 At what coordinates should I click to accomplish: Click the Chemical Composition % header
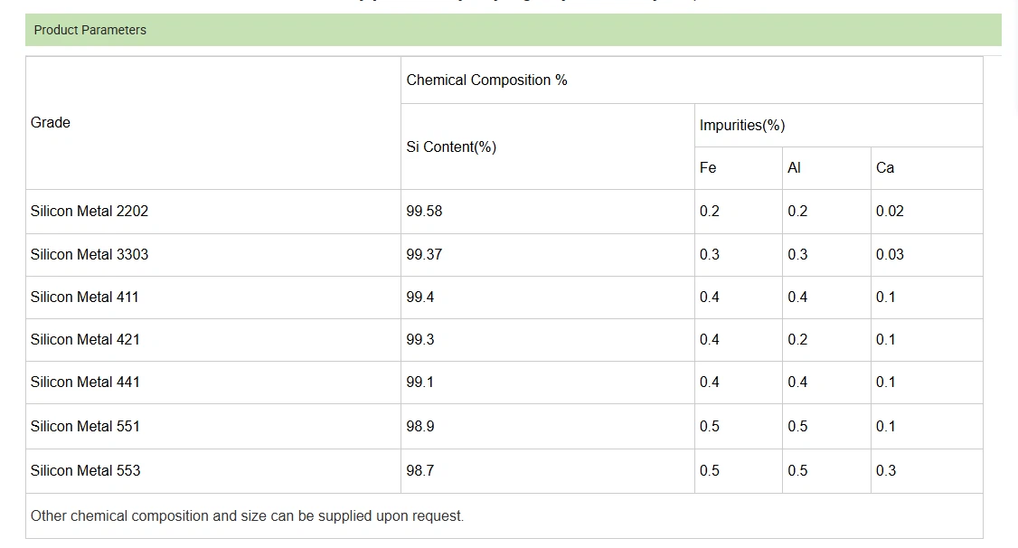click(486, 80)
